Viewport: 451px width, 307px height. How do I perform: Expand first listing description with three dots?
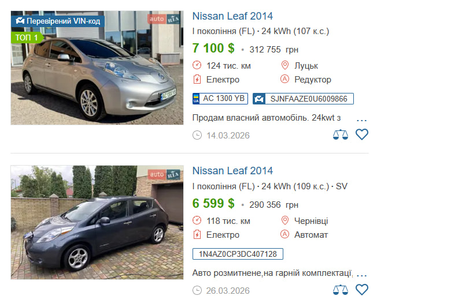pos(362,120)
